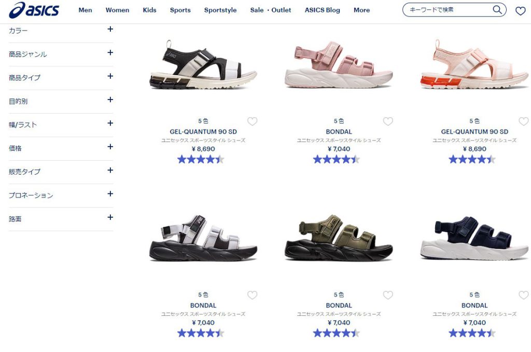Open the Sportstyle menu
This screenshot has height=352, width=531.
pos(220,10)
